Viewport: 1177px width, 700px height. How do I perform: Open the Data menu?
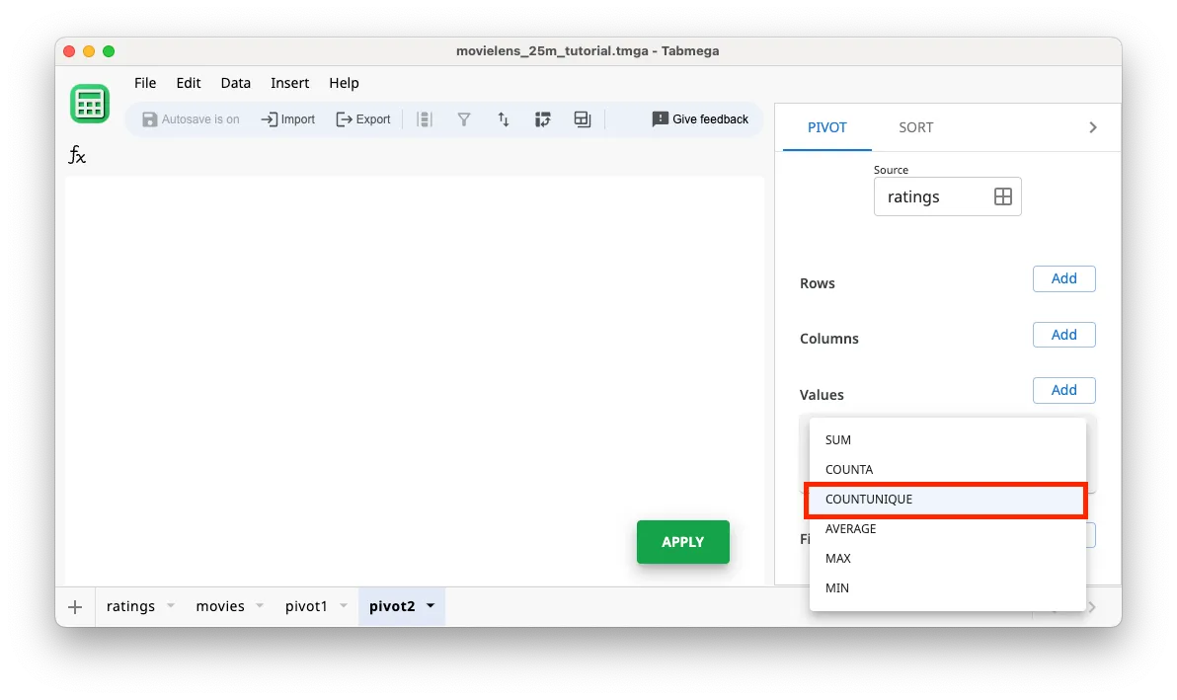click(x=235, y=83)
